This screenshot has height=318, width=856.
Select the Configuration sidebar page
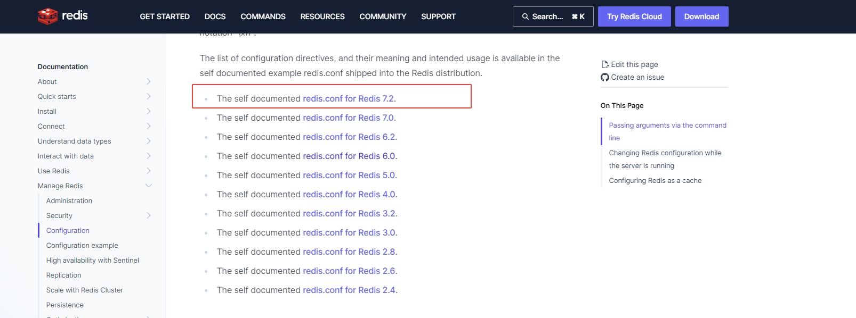pos(68,230)
